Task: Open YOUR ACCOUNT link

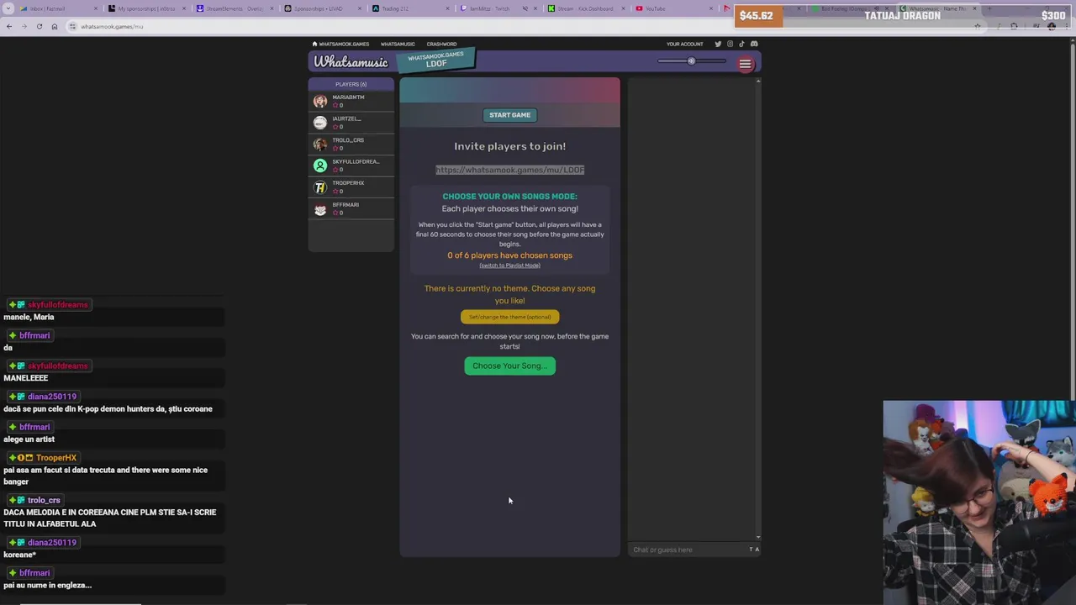Action: [x=684, y=44]
